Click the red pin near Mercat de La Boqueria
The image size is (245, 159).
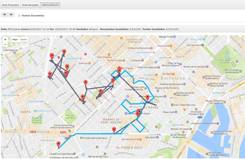[147, 98]
